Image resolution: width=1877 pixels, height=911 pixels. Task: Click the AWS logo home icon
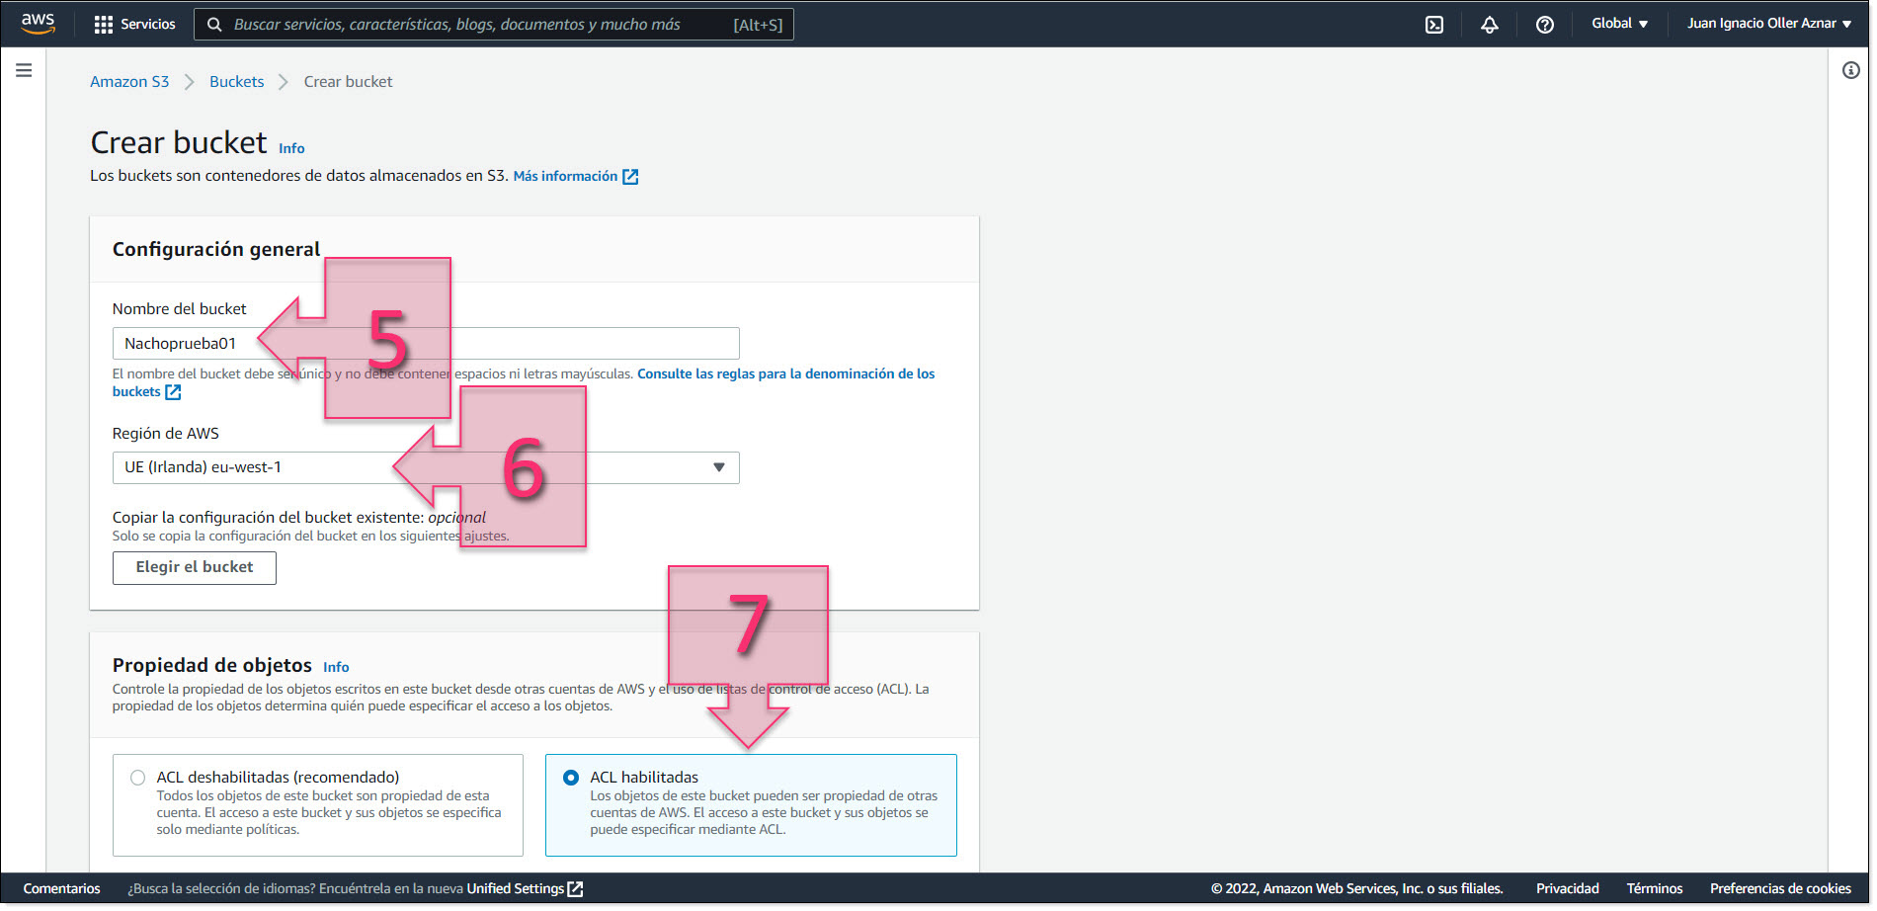click(x=38, y=24)
